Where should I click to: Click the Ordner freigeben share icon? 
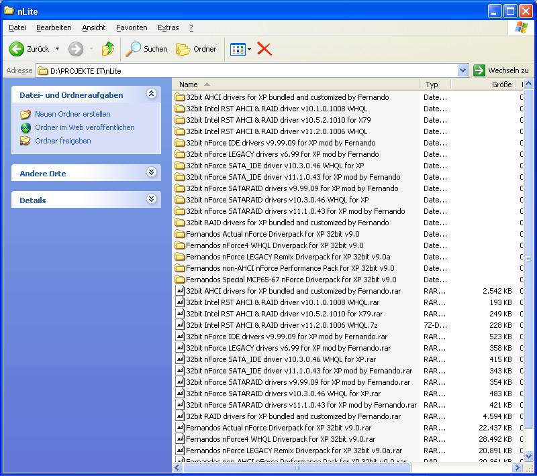(x=25, y=141)
